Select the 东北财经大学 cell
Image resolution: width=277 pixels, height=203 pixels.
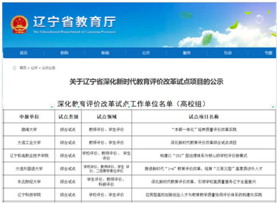pos(29,182)
